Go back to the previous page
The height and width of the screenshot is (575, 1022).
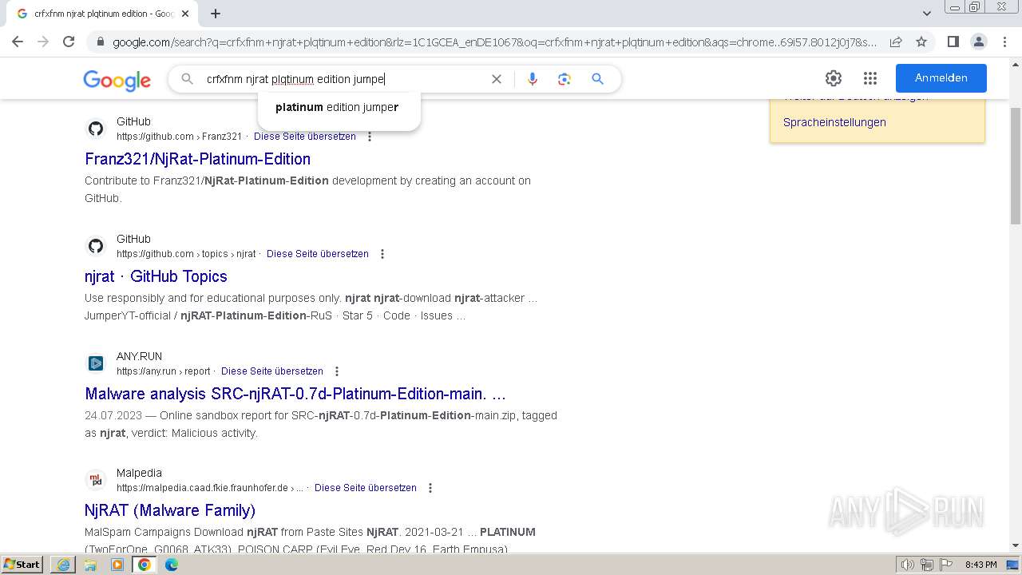coord(18,42)
